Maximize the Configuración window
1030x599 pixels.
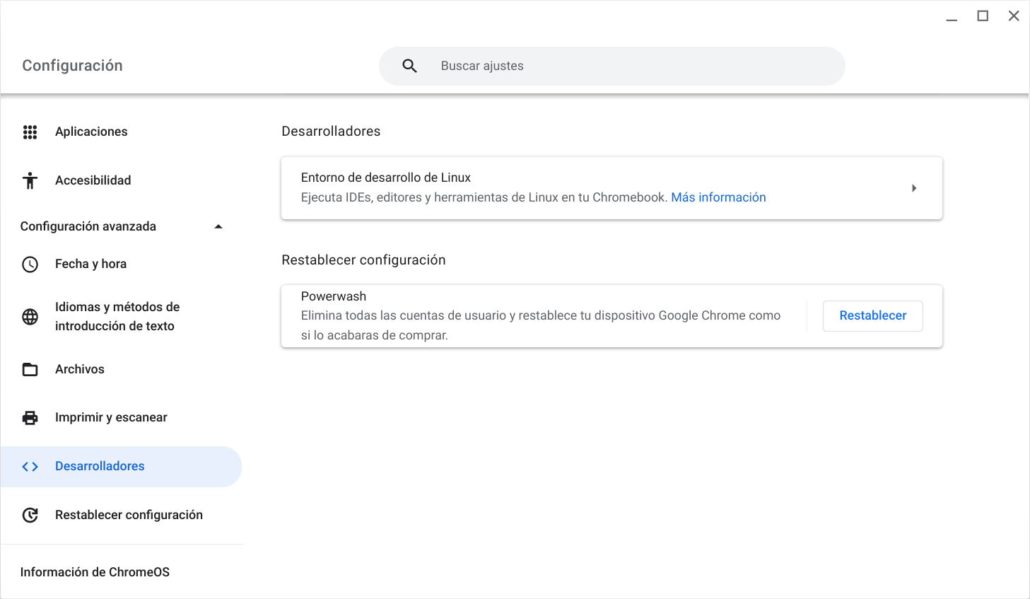coord(983,16)
